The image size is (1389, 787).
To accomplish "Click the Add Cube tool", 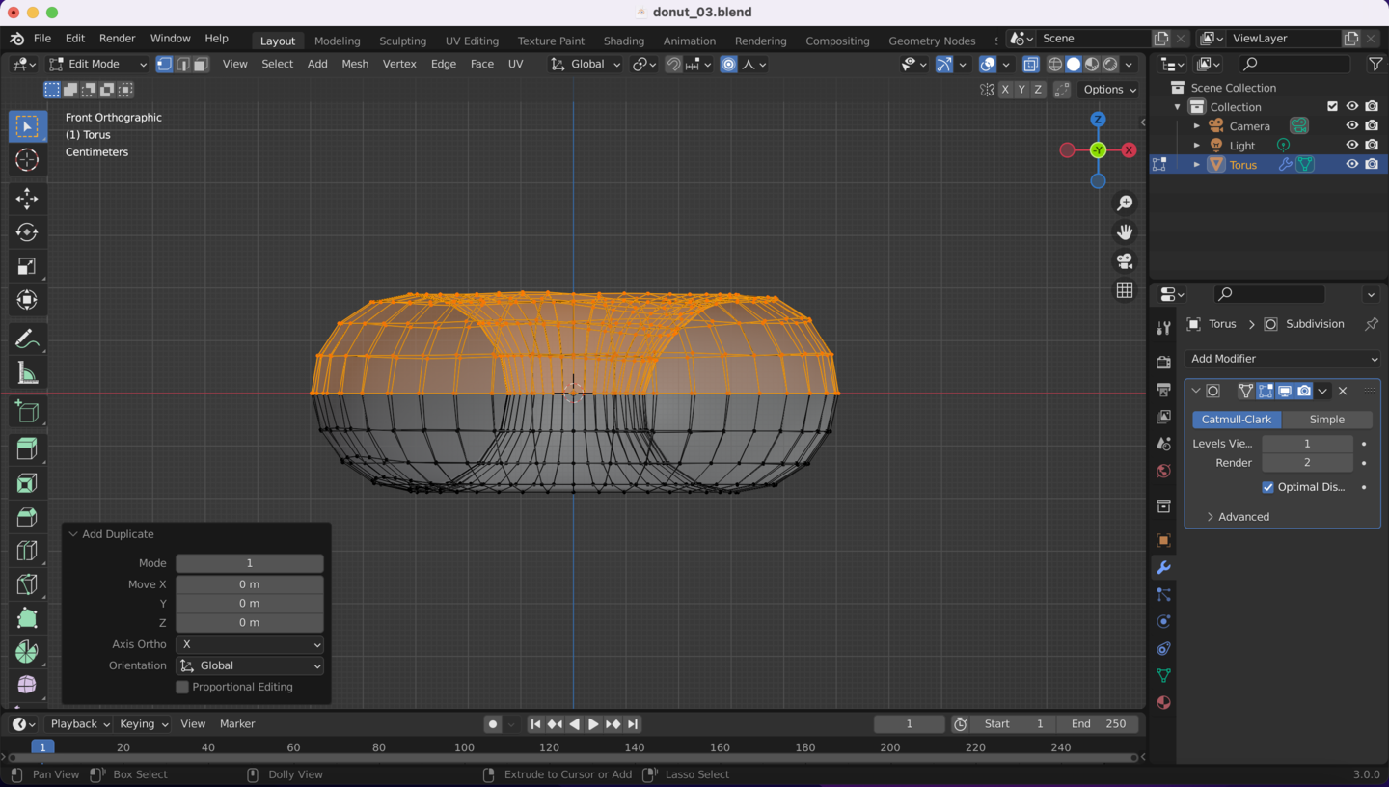I will tap(27, 413).
